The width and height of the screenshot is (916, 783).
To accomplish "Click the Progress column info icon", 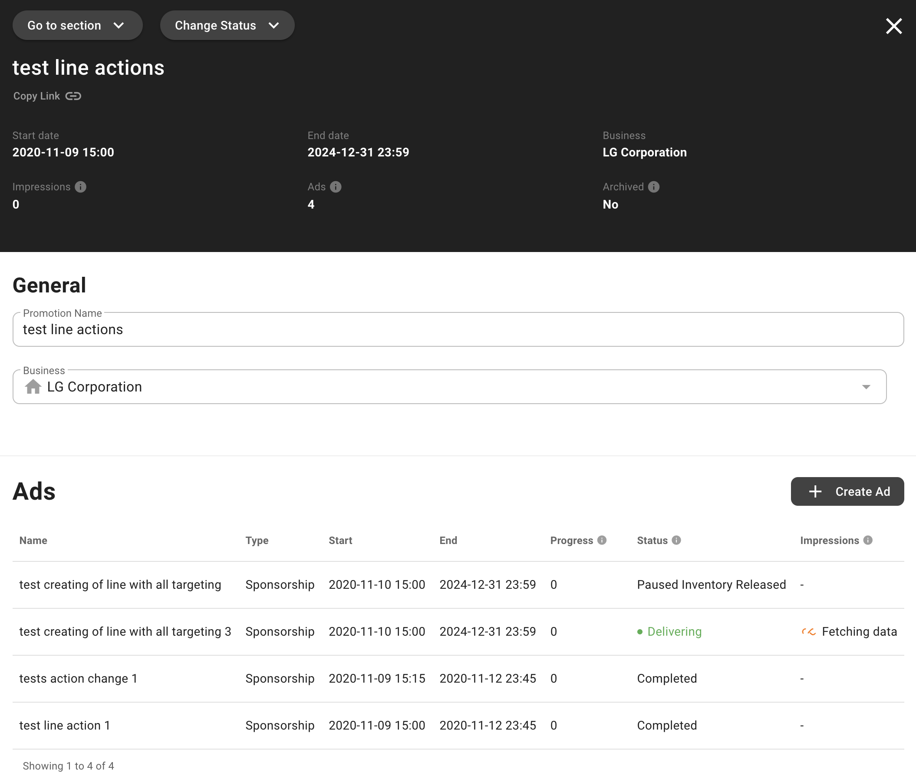I will point(602,540).
